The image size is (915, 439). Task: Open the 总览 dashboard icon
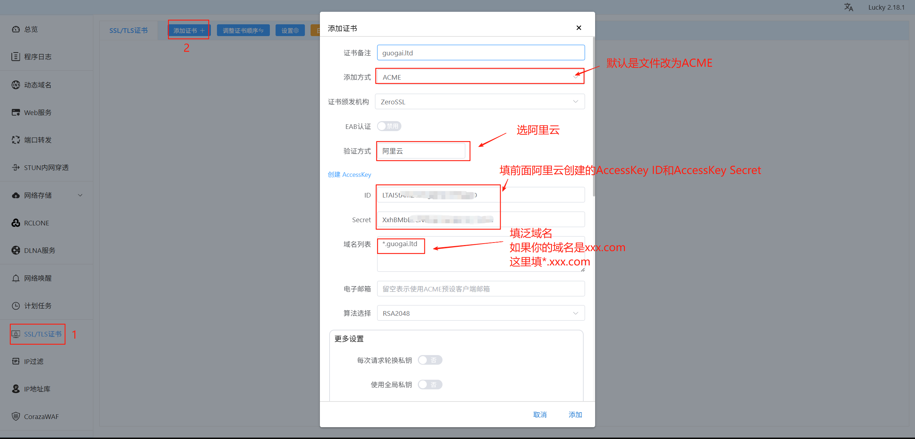(x=16, y=29)
